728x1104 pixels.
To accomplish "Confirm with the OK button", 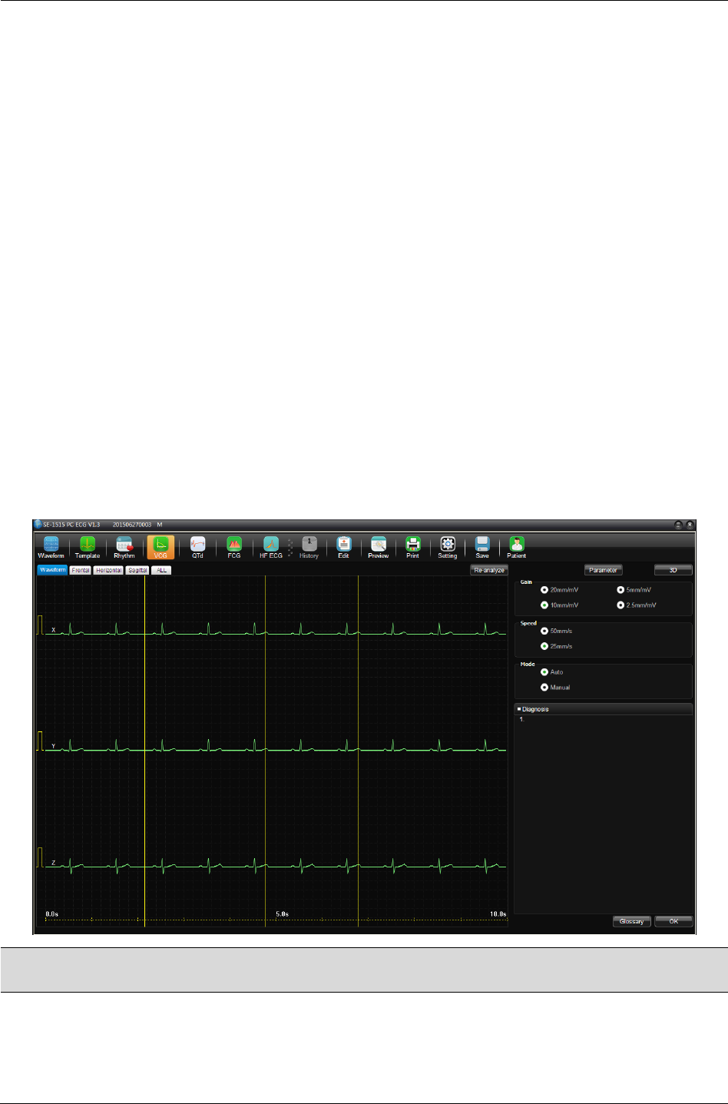I will pyautogui.click(x=673, y=921).
